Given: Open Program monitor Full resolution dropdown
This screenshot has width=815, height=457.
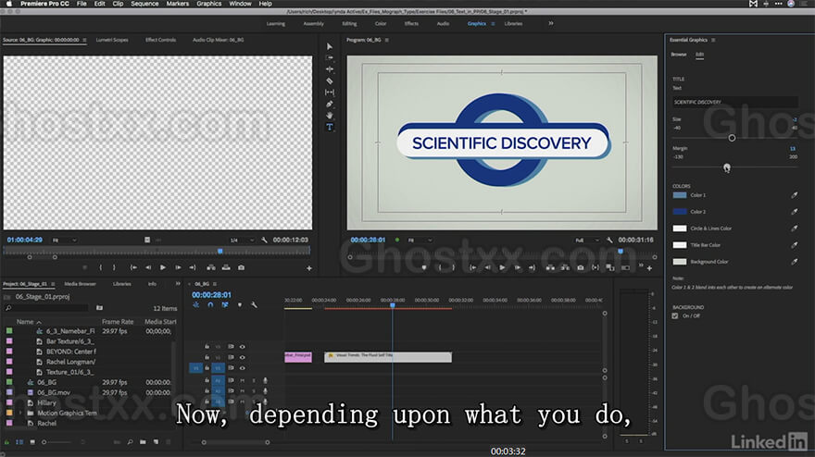Looking at the screenshot, I should point(587,240).
